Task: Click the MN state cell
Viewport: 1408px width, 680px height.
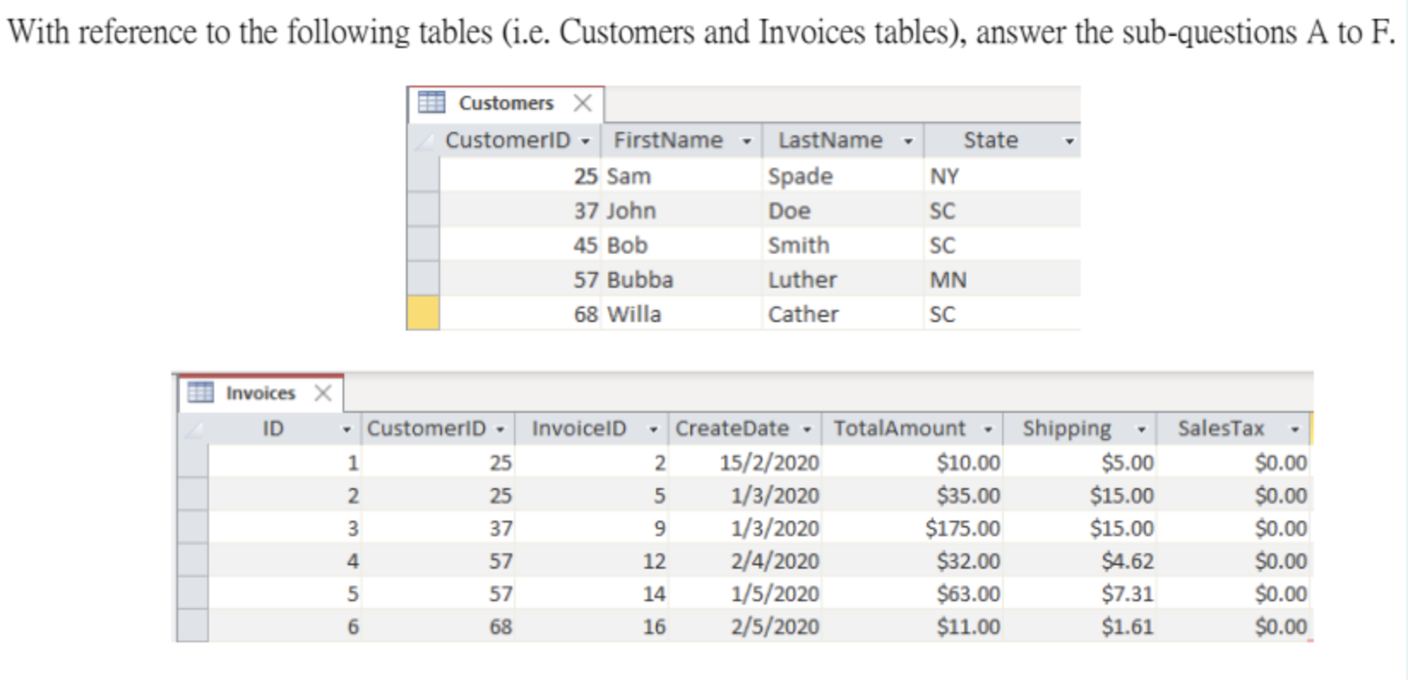Action: coord(1003,279)
